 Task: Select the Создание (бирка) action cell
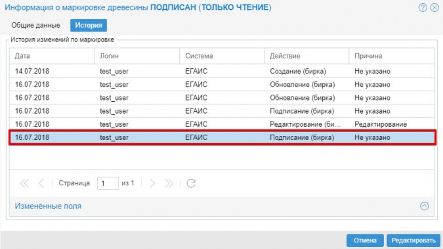(306, 71)
